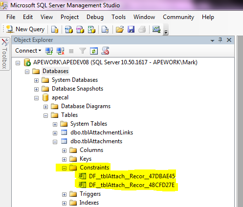This screenshot has width=243, height=207.
Task: Click the first default constraint icon
Action: pyautogui.click(x=82, y=176)
